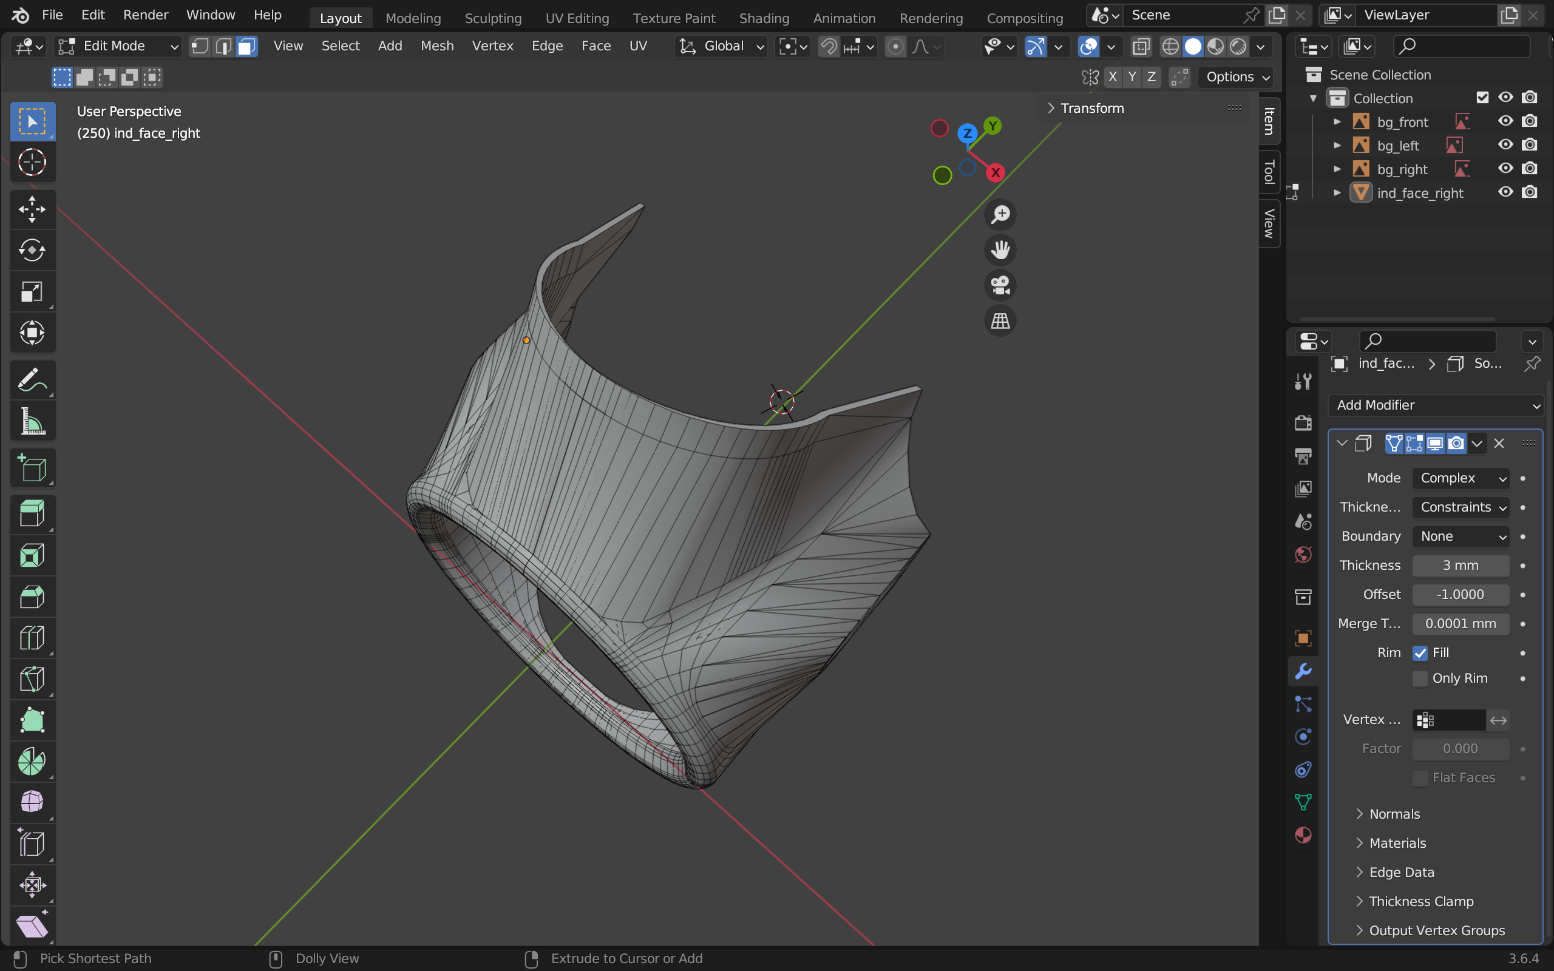Open the Solidify Mode dropdown
Viewport: 1554px width, 971px height.
[x=1461, y=478]
